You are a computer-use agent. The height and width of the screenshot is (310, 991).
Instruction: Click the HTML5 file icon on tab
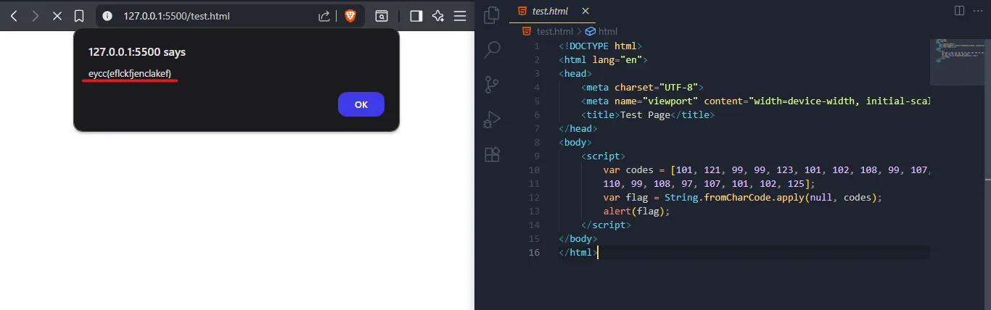[x=521, y=11]
